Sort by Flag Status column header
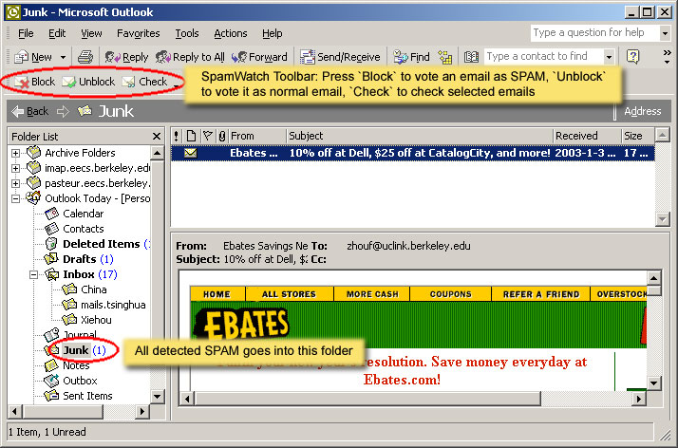678x448 pixels. 208,136
